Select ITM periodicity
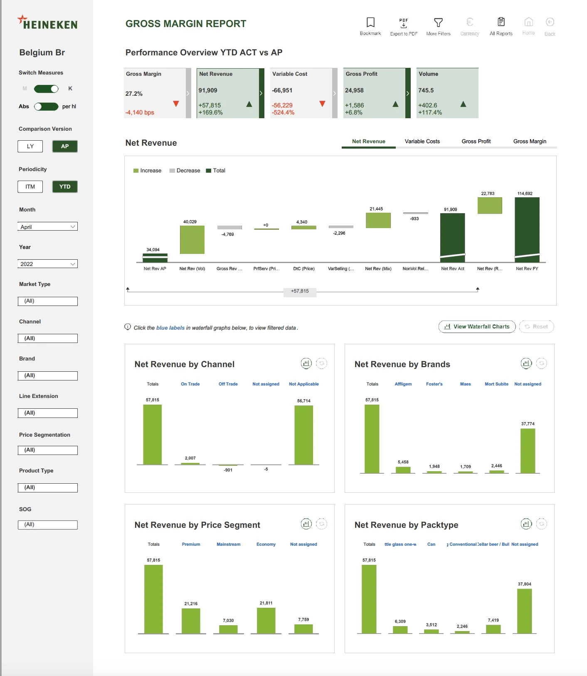Image resolution: width=587 pixels, height=676 pixels. tap(30, 187)
